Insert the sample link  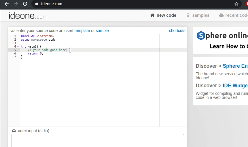[102, 31]
